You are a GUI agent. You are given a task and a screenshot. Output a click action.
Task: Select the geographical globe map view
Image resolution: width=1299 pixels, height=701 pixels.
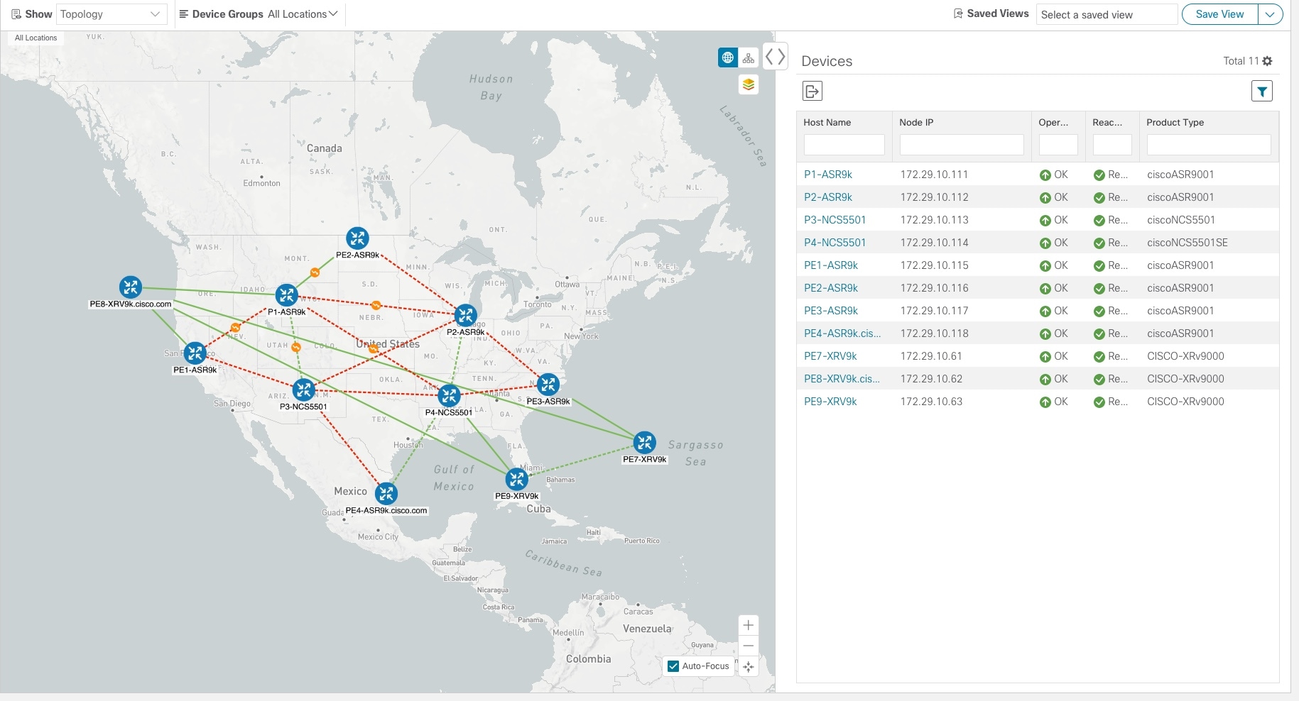727,57
